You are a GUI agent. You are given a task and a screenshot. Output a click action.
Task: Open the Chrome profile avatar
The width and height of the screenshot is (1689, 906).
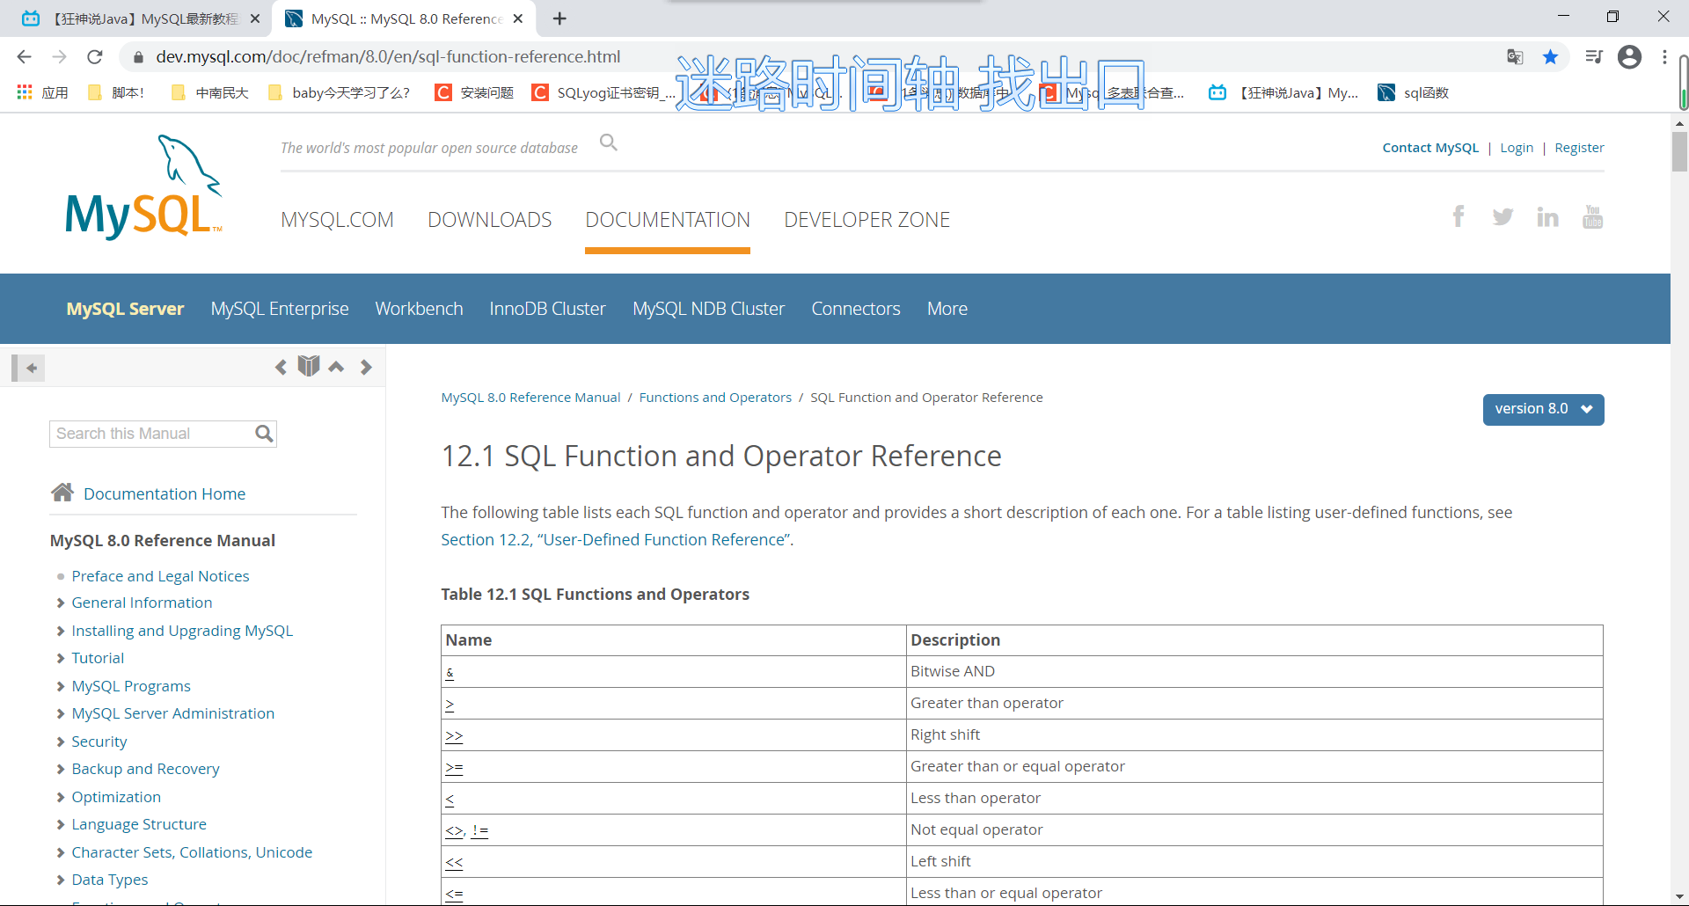click(x=1629, y=57)
